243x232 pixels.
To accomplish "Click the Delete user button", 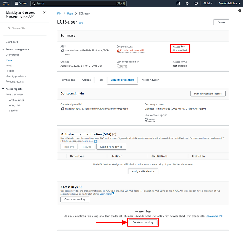I will [x=221, y=22].
